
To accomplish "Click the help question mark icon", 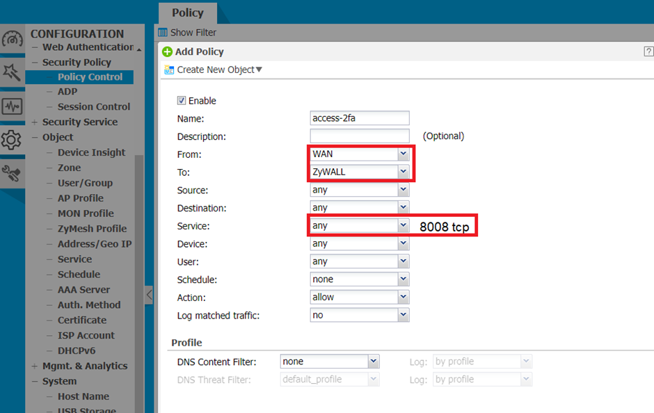I will point(648,51).
